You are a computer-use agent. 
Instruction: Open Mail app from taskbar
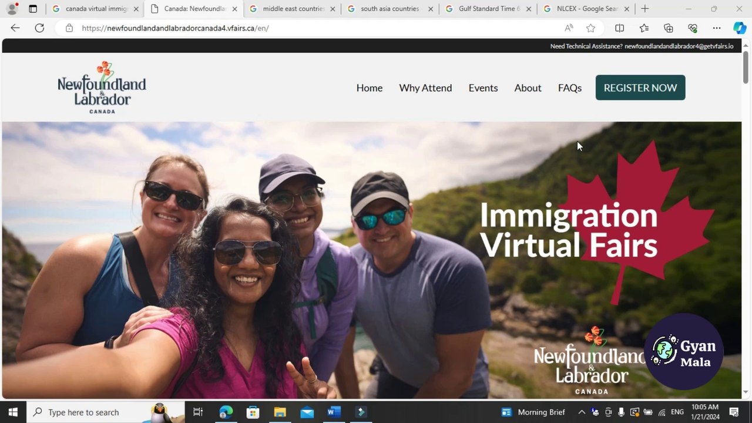pyautogui.click(x=307, y=412)
